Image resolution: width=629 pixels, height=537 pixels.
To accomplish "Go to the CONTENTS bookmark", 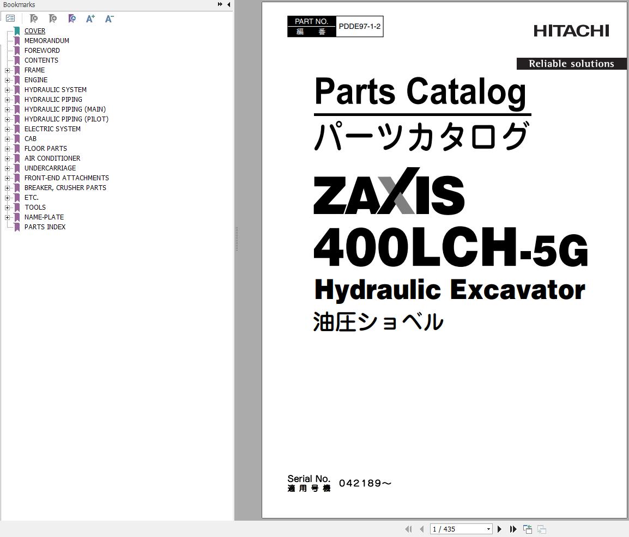I will pyautogui.click(x=41, y=60).
